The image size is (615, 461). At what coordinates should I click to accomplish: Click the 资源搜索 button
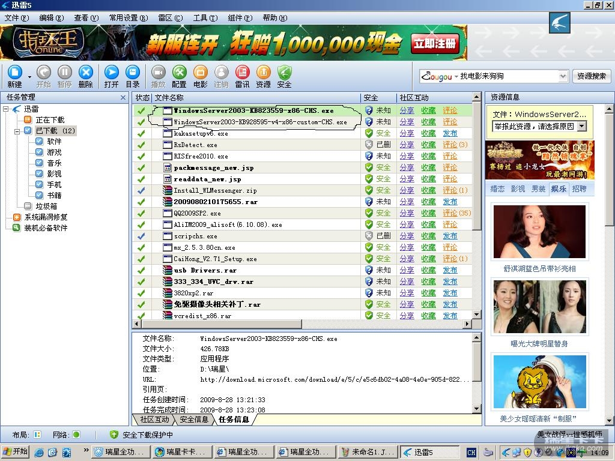pyautogui.click(x=591, y=76)
